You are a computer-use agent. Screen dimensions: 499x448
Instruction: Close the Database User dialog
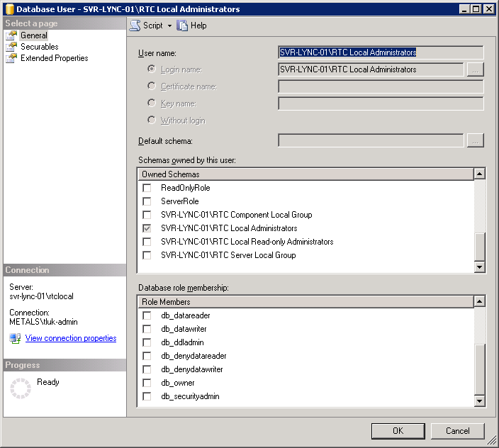[x=488, y=9]
